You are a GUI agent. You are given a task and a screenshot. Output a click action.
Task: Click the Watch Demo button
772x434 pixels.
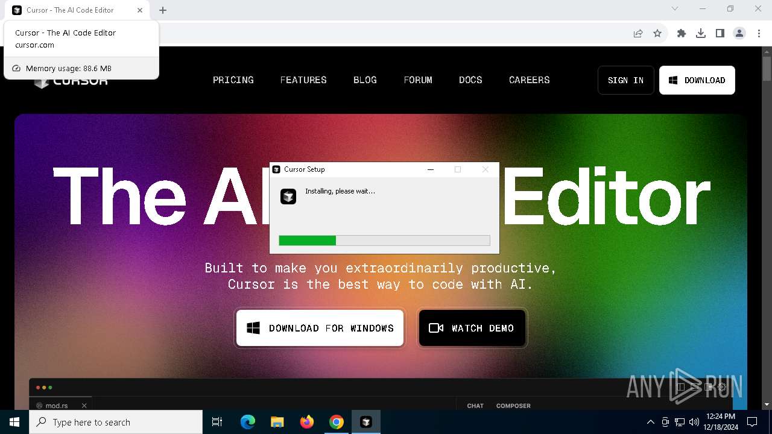click(472, 328)
